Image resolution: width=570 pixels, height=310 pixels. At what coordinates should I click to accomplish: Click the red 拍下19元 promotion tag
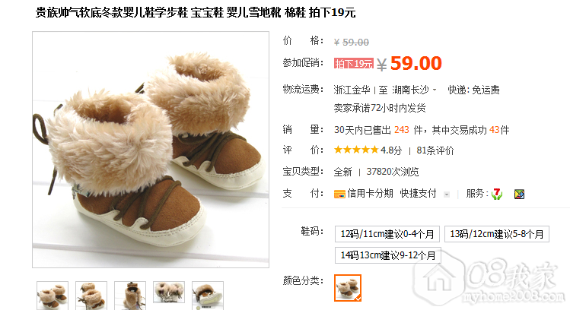pos(354,64)
